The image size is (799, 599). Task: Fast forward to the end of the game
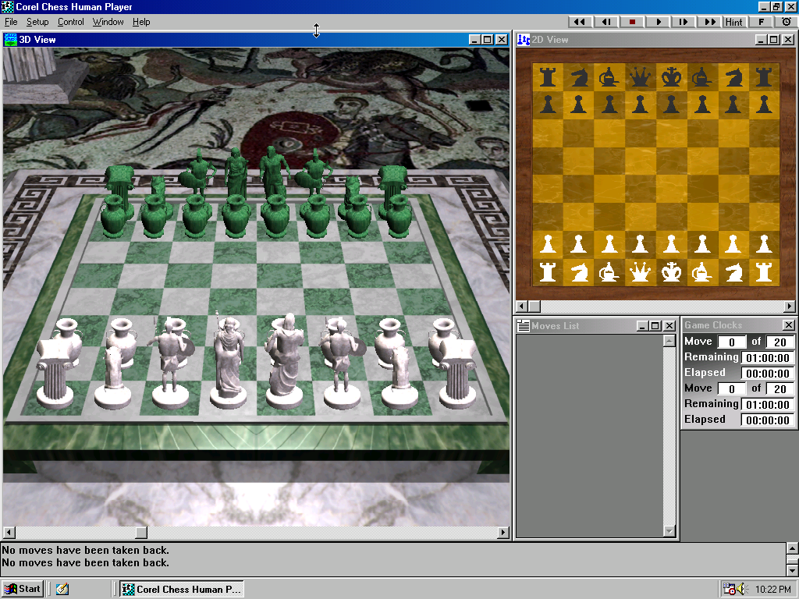(710, 22)
